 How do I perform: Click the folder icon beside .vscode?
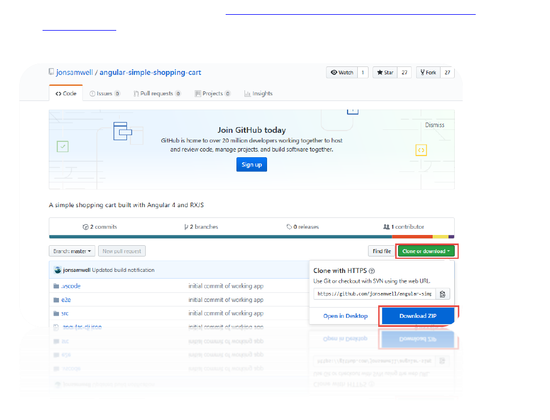[56, 286]
